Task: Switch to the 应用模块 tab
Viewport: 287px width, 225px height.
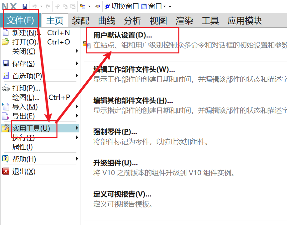Action: tap(244, 21)
